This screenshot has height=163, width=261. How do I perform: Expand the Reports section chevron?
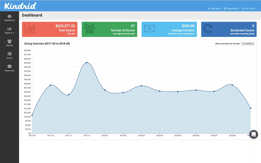(x=14, y=33)
